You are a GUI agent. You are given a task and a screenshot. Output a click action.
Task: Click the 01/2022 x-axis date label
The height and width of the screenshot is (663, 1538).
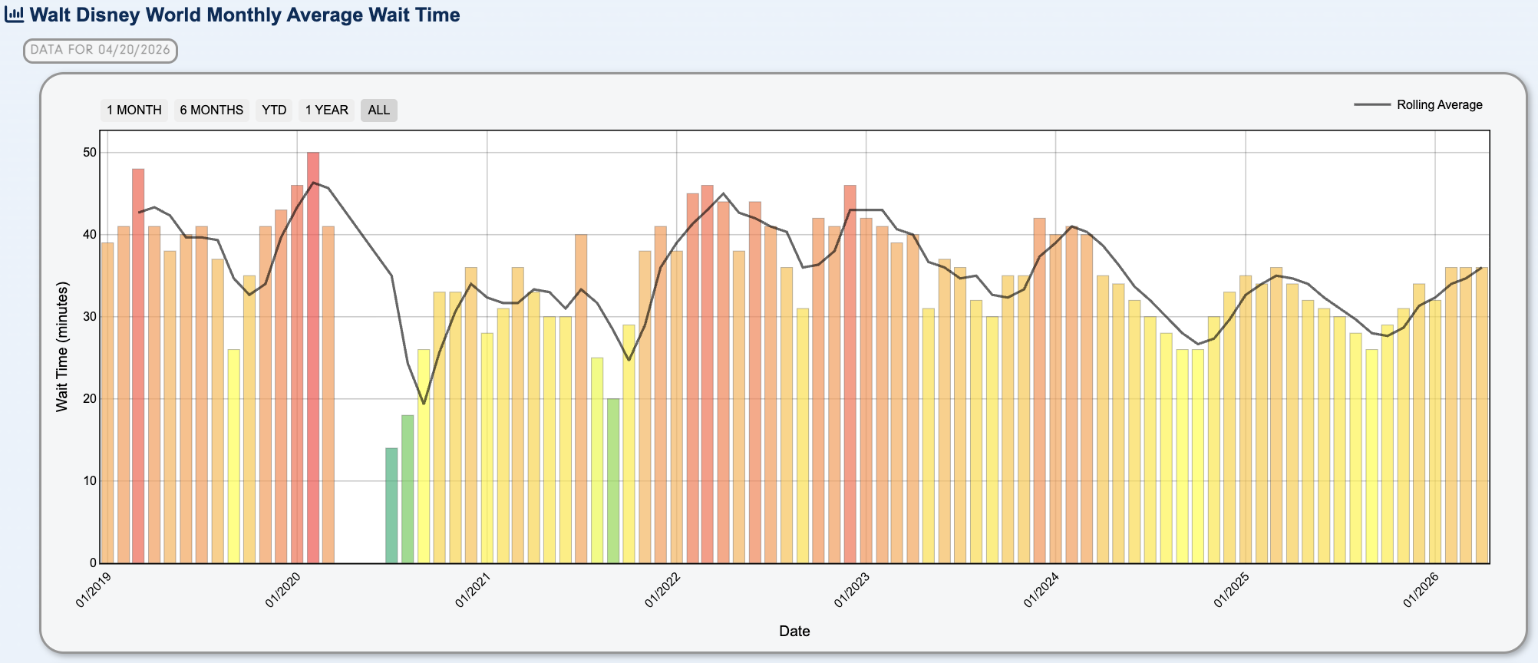click(x=662, y=589)
